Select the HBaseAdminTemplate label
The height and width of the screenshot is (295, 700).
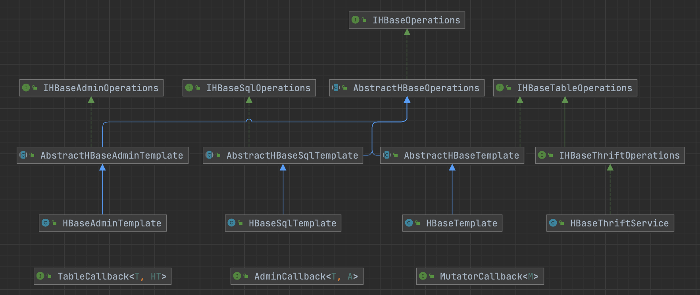[112, 223]
